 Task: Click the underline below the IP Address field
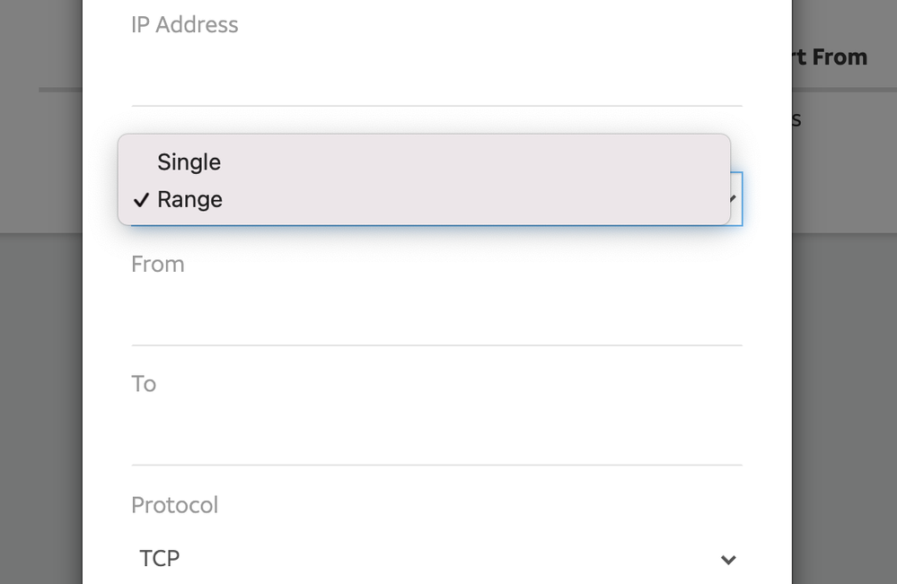[x=436, y=106]
